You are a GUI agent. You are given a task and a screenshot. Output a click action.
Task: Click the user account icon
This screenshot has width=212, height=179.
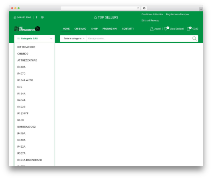pos(152,29)
